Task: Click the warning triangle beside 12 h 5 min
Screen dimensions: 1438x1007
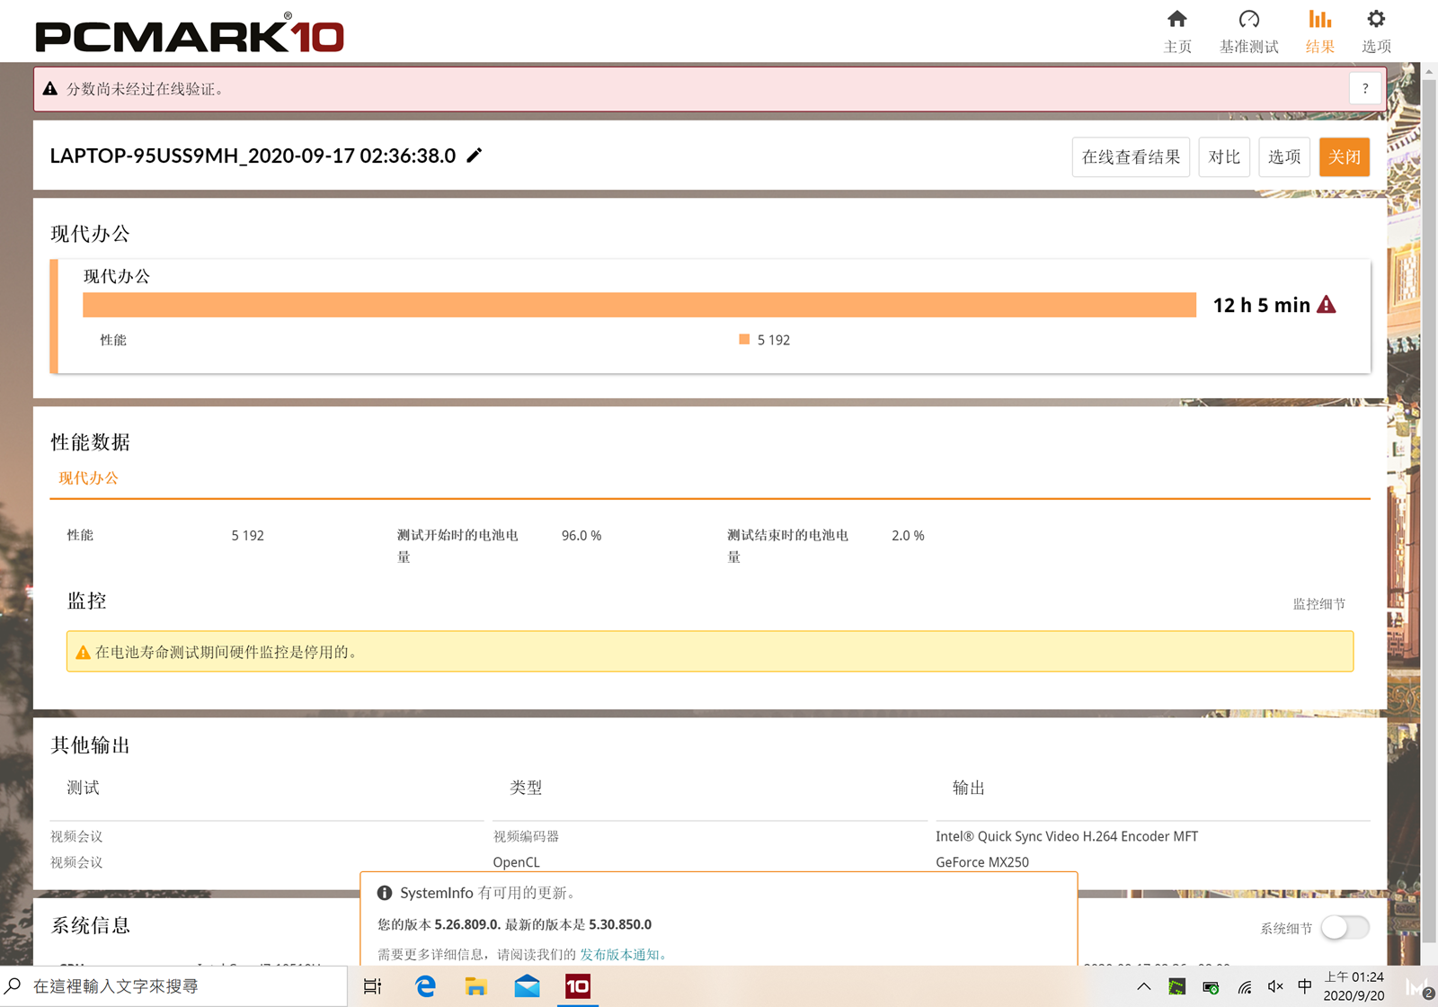Action: click(1327, 306)
